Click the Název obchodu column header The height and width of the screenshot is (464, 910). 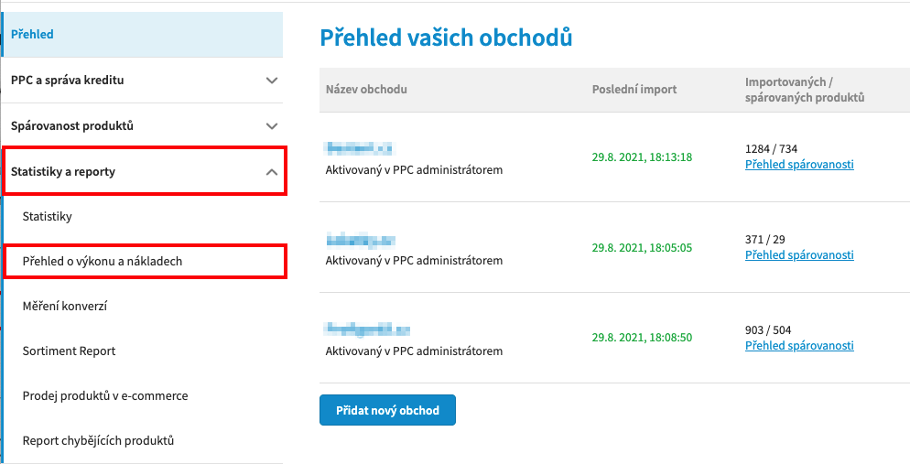coord(366,90)
